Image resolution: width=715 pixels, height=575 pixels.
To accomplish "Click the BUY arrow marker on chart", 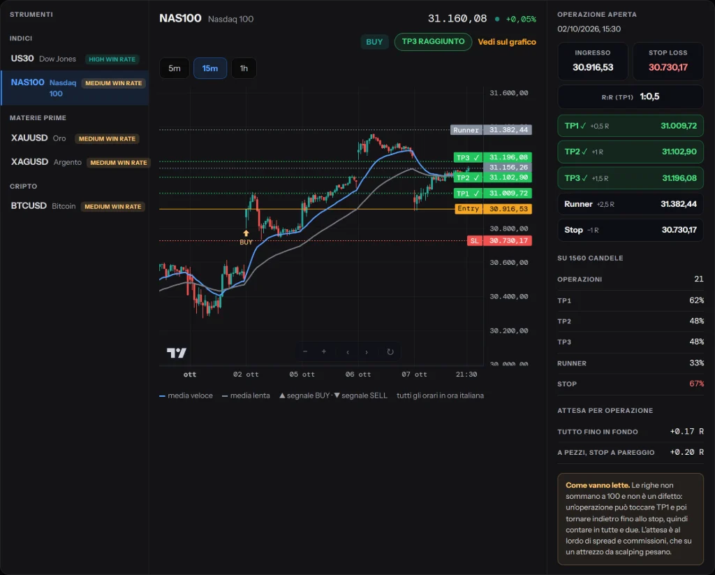I will click(246, 233).
